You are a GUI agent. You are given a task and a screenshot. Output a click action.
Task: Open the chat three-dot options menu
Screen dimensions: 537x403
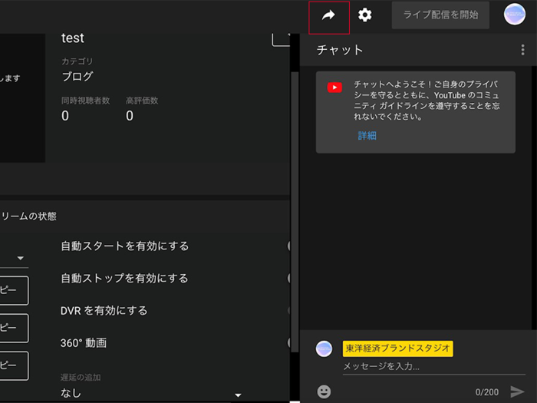click(522, 50)
